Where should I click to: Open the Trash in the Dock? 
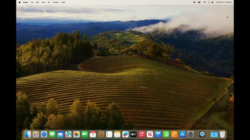point(222,135)
